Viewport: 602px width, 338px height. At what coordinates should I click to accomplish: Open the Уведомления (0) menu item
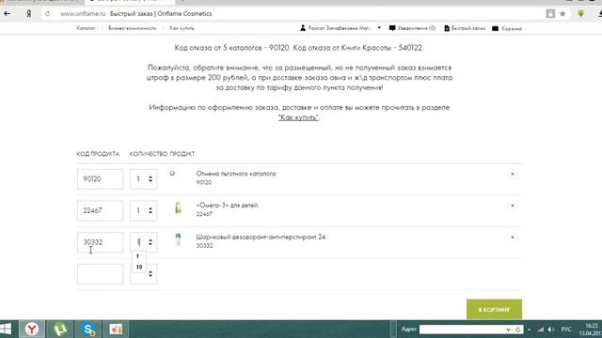point(416,28)
